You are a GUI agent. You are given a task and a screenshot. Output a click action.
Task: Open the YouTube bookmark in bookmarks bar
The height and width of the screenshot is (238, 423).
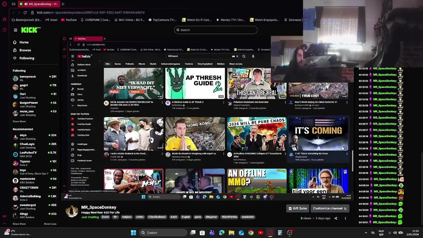69,20
